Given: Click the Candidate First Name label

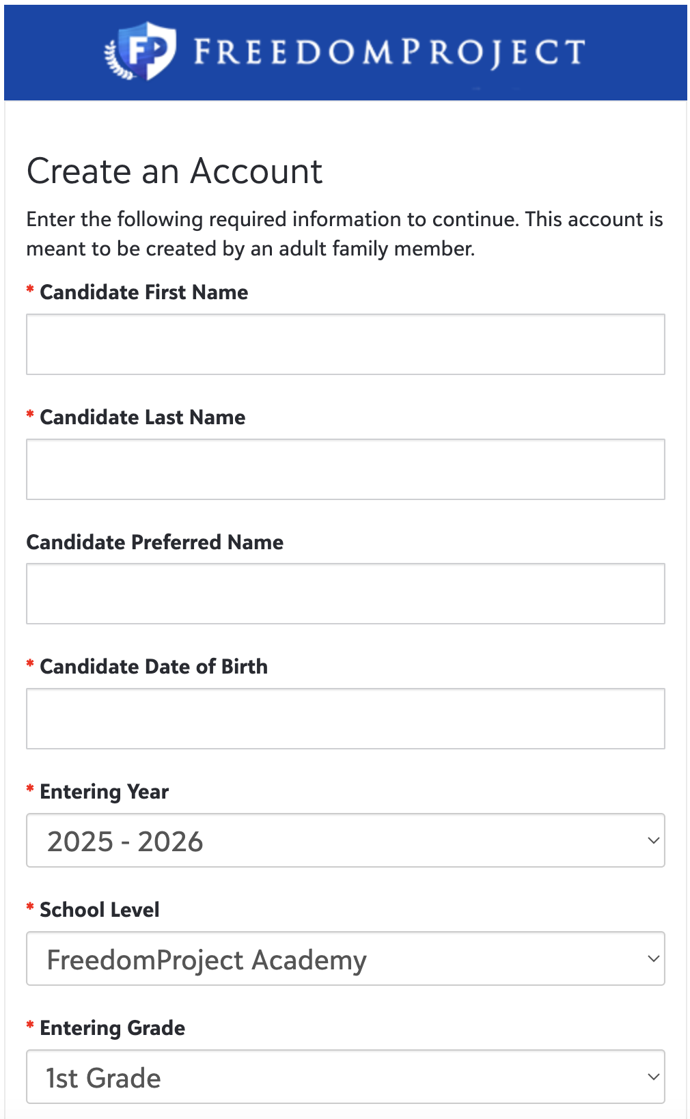Looking at the screenshot, I should 143,292.
